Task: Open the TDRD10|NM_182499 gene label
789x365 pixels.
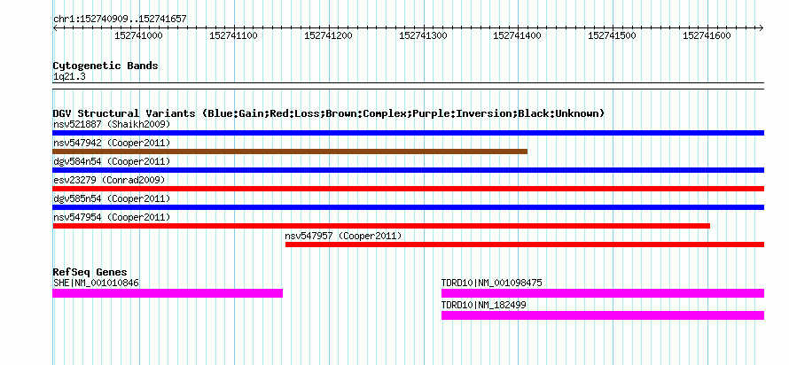Action: [484, 305]
